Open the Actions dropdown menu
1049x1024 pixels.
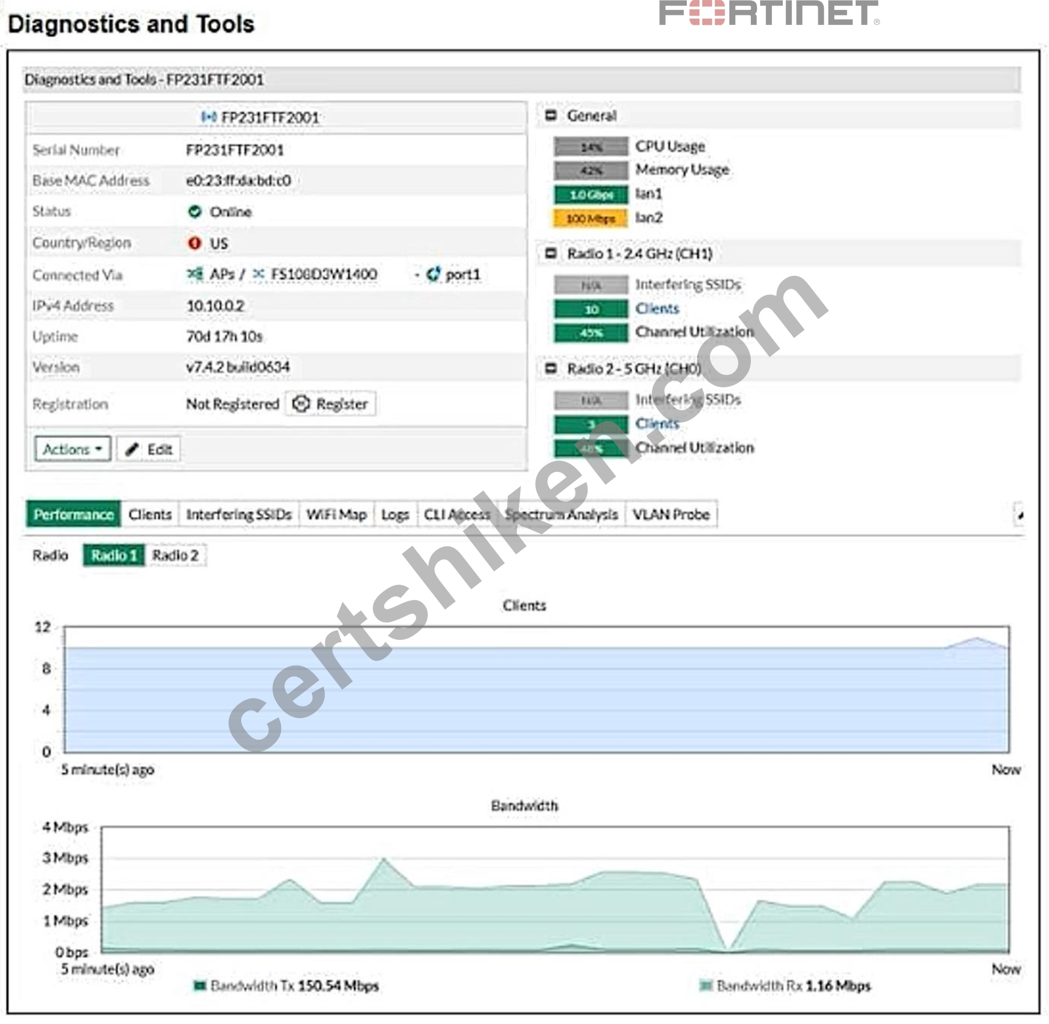pyautogui.click(x=73, y=449)
